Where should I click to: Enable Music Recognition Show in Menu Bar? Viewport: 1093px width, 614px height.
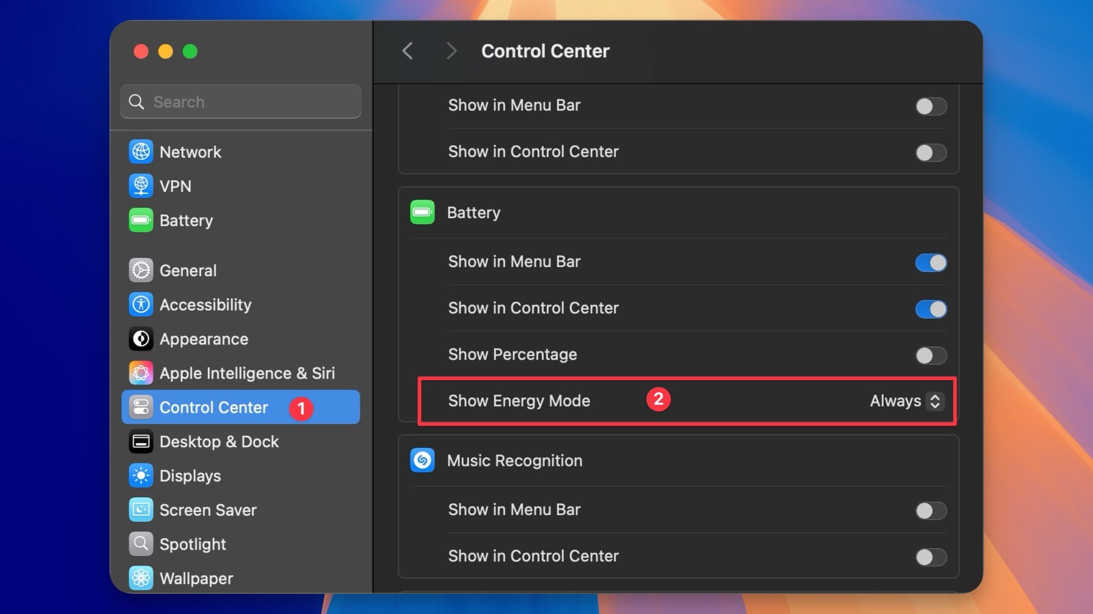pos(931,510)
